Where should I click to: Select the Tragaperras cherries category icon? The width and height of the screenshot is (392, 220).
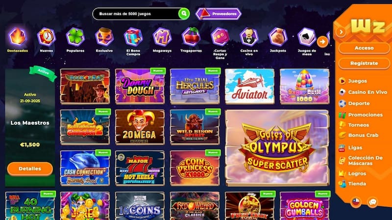pyautogui.click(x=191, y=37)
